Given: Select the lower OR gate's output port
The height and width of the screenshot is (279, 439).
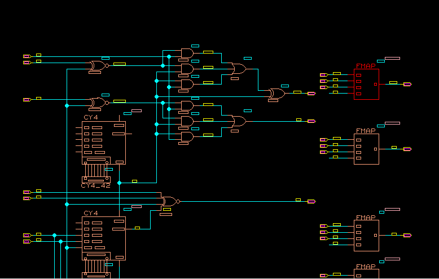Looking at the screenshot, I should tap(311, 121).
